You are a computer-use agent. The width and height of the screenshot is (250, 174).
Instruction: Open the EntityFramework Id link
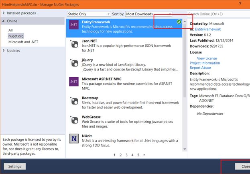208,29
